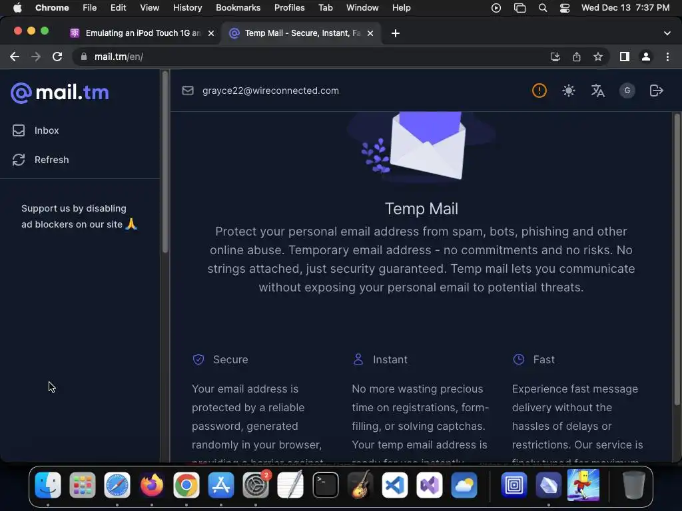The height and width of the screenshot is (511, 682).
Task: Open the Bookmarks menu
Action: [238, 8]
